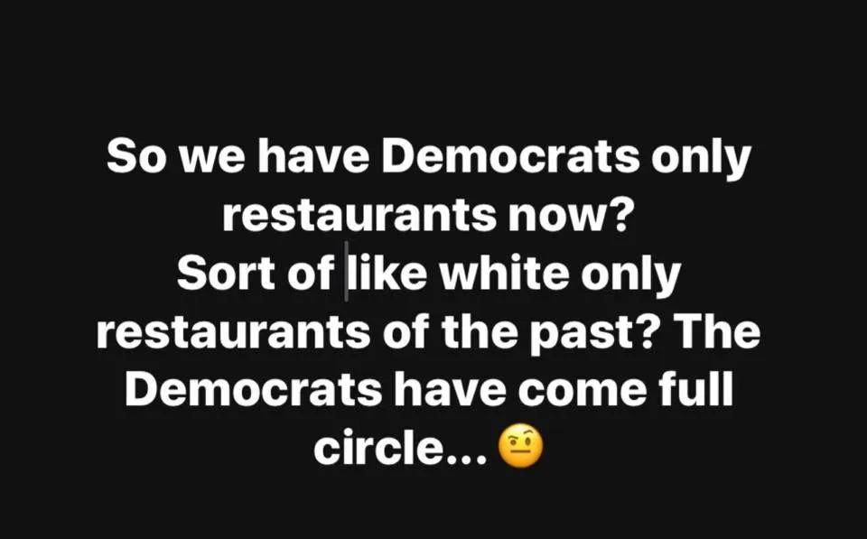Click 'restaurants' preceding 'now?'
This screenshot has height=539, width=867.
click(x=359, y=218)
